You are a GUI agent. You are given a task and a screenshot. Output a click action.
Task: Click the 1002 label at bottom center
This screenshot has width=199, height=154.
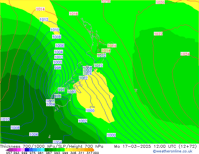[x=83, y=121]
